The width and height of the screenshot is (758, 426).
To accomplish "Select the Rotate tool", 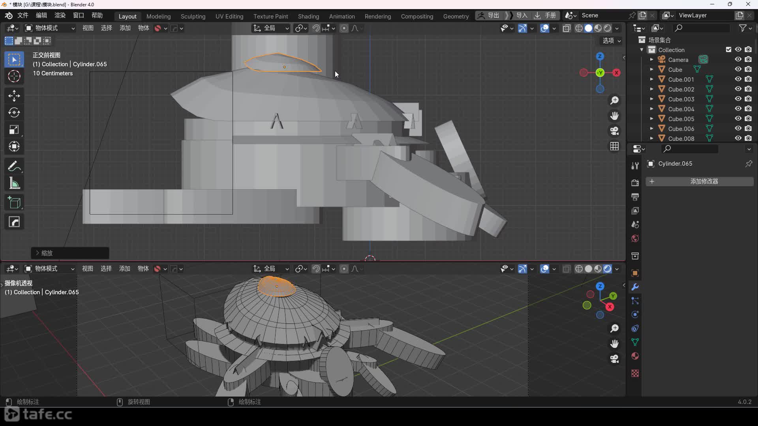I will point(14,113).
